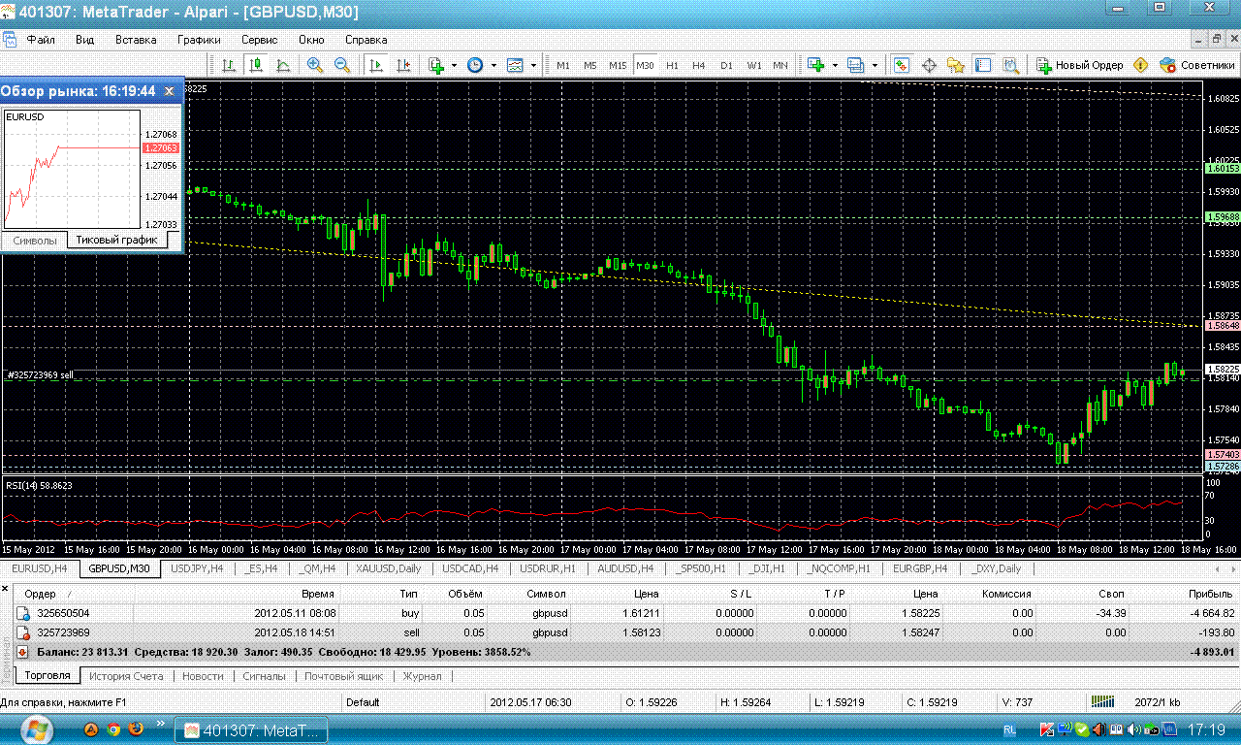Open the Strategy Tester icon

1010,65
